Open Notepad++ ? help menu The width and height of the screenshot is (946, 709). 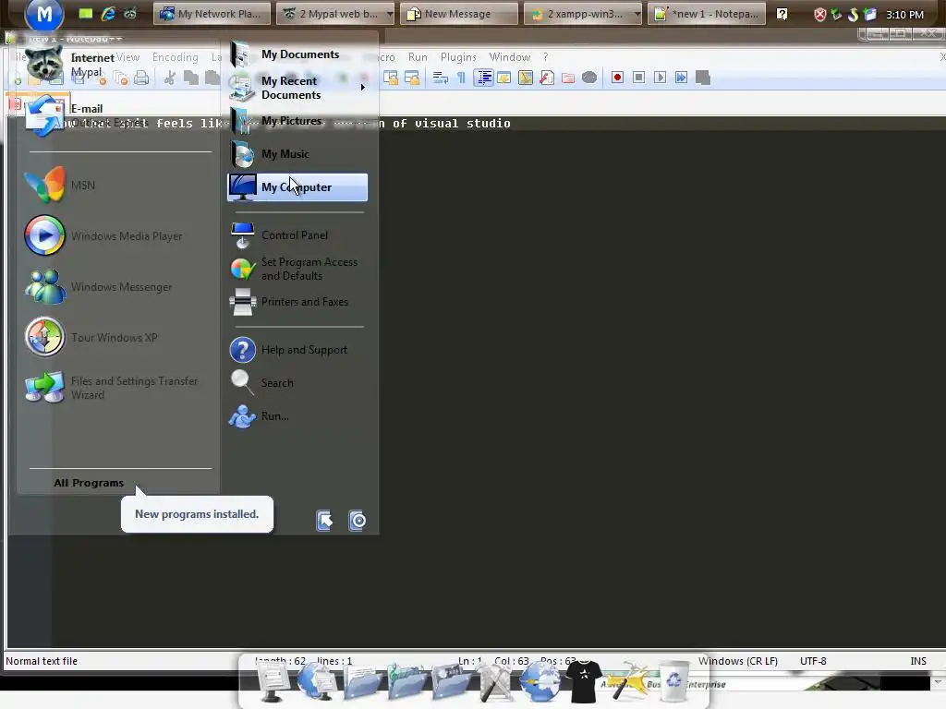point(545,57)
